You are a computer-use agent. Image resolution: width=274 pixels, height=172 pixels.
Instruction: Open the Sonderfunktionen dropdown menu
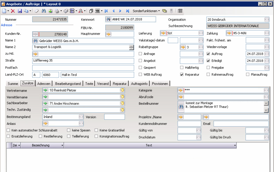146,11
